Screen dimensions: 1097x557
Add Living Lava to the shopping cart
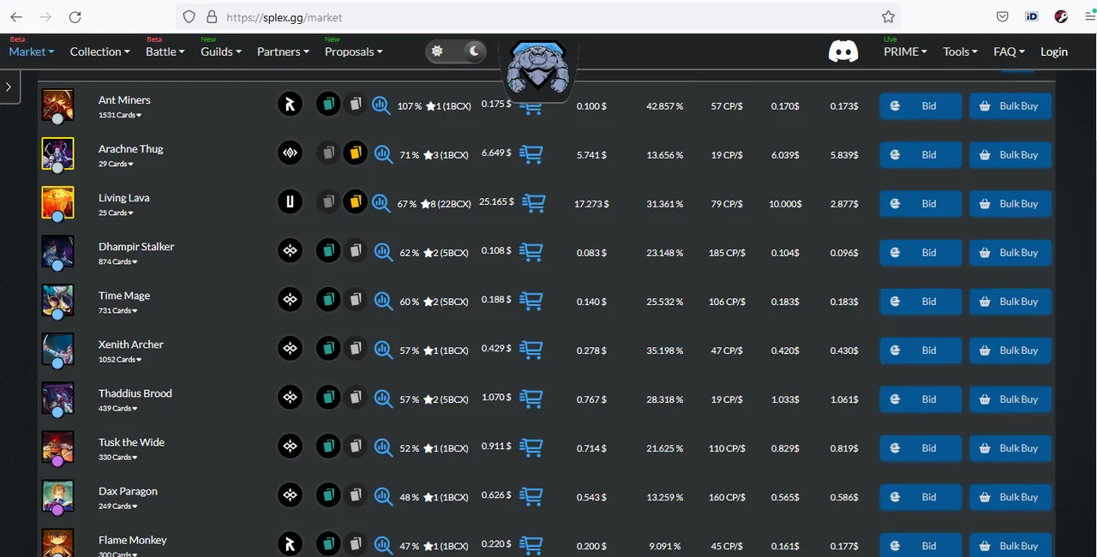[535, 204]
